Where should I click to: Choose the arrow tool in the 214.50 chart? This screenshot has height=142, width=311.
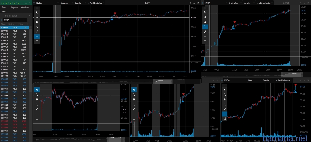37,109
